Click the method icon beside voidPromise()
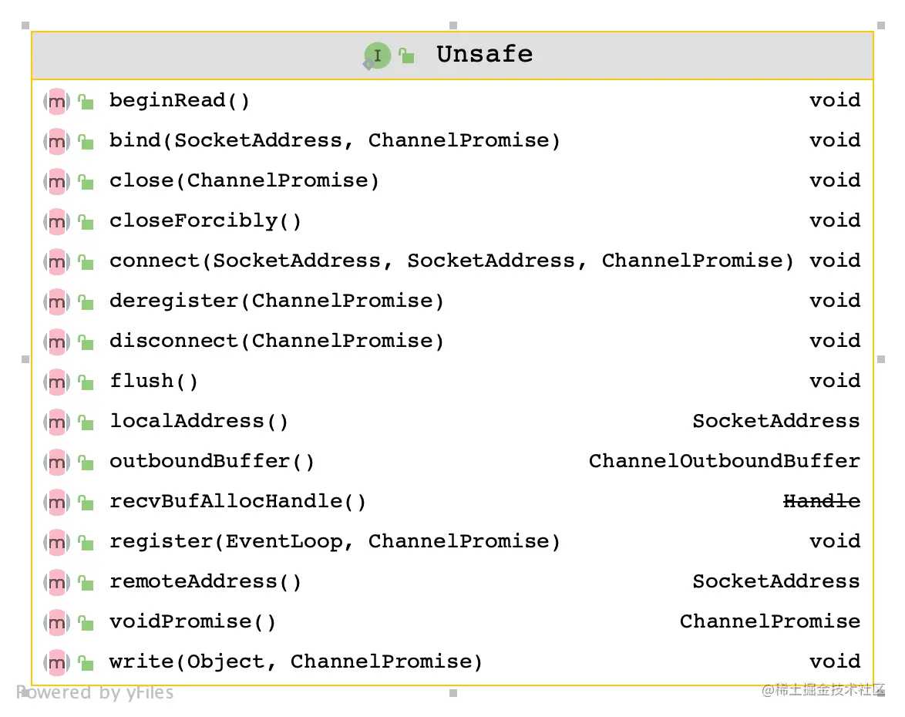This screenshot has width=905, height=717. (56, 622)
